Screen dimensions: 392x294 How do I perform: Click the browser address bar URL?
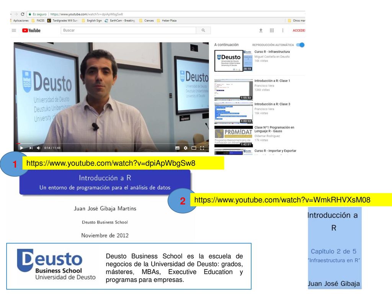(87, 14)
